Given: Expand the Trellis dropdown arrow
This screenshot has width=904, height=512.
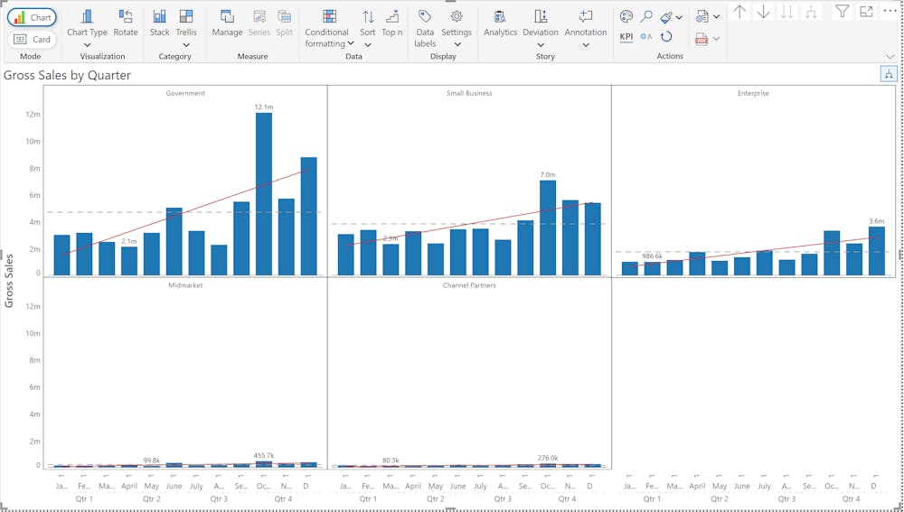Looking at the screenshot, I should pos(186,45).
